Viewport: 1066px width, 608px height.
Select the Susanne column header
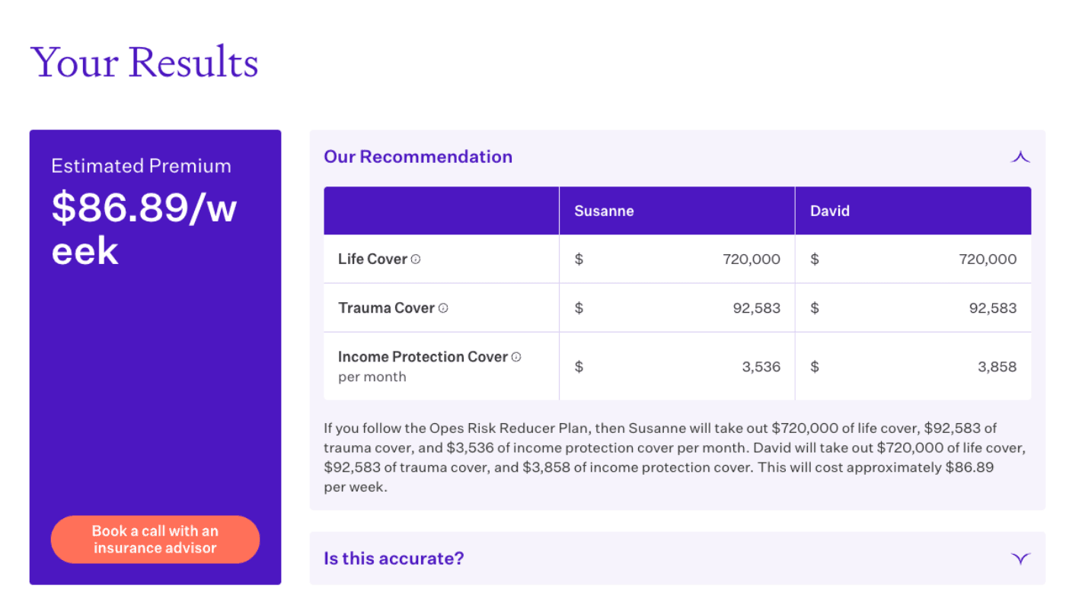point(604,211)
